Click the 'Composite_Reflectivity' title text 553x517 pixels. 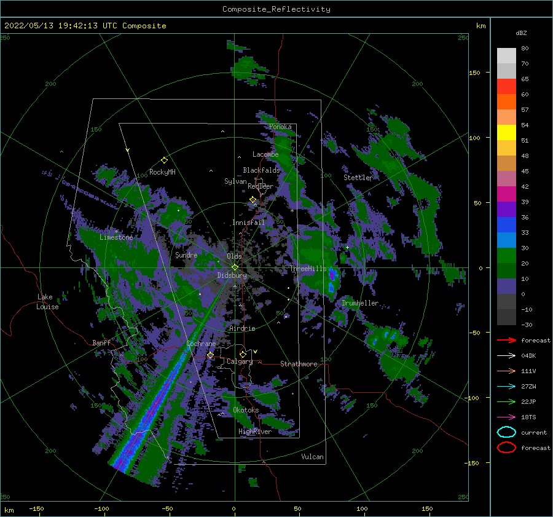pos(276,9)
